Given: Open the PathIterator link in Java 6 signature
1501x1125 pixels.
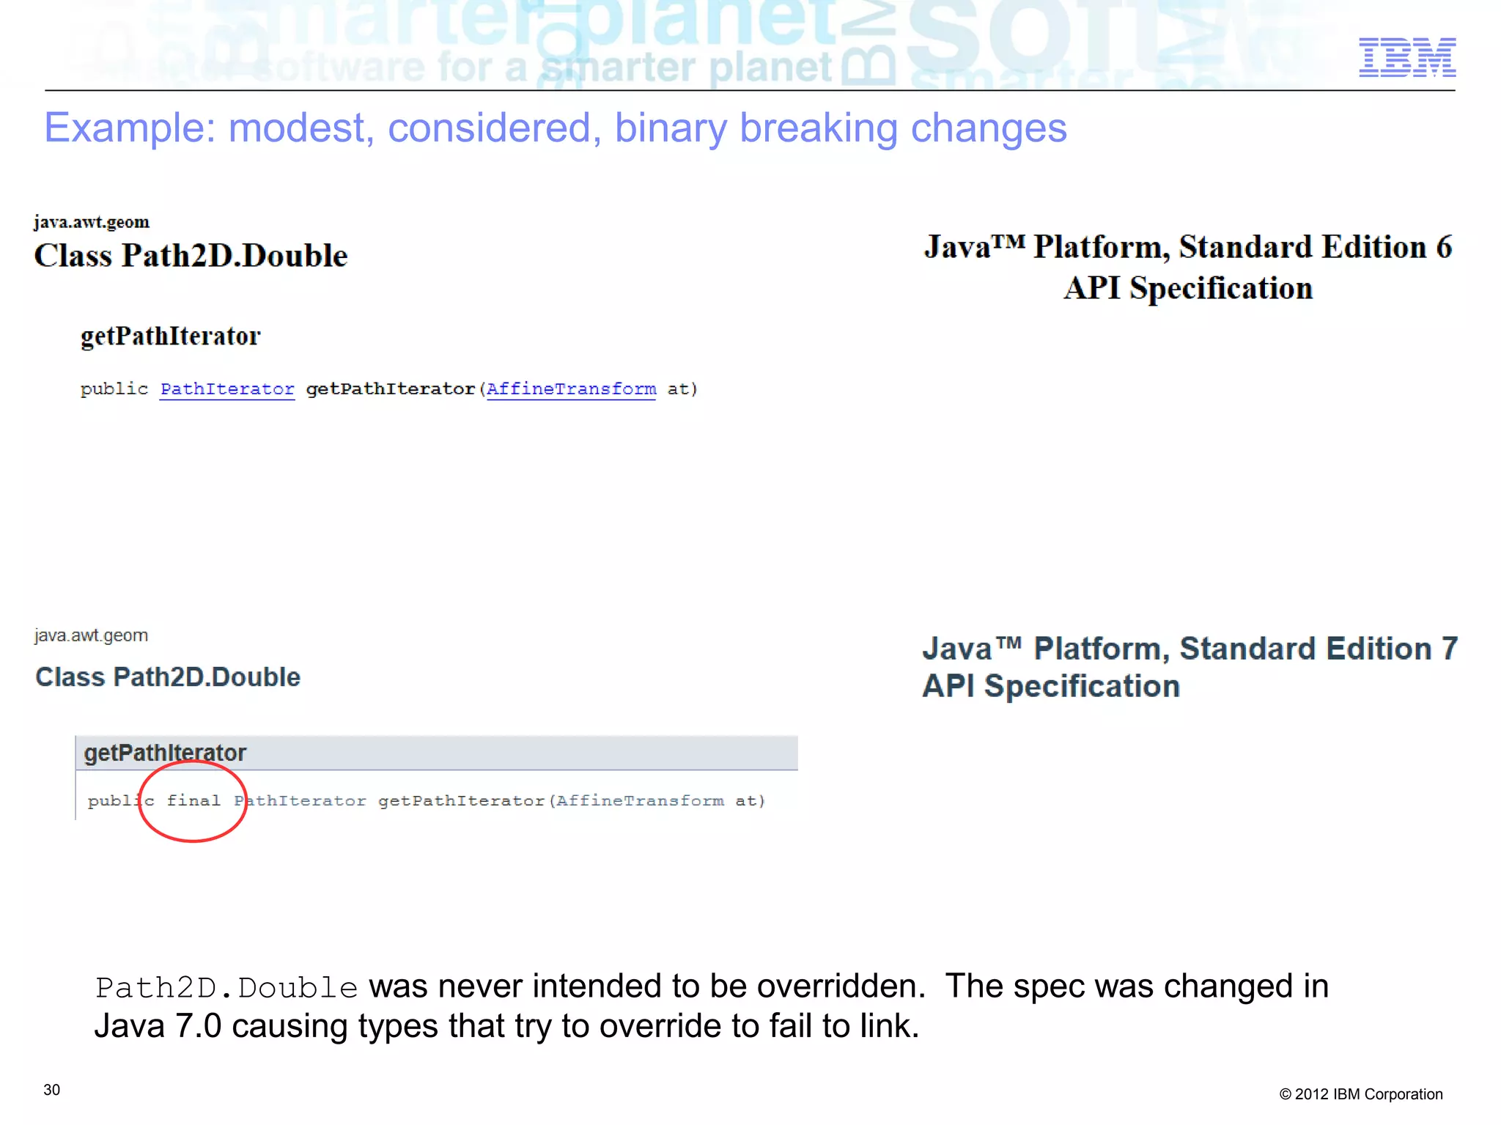Looking at the screenshot, I should tap(227, 389).
